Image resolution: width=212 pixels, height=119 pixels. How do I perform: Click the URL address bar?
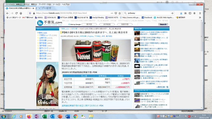pos(71,13)
